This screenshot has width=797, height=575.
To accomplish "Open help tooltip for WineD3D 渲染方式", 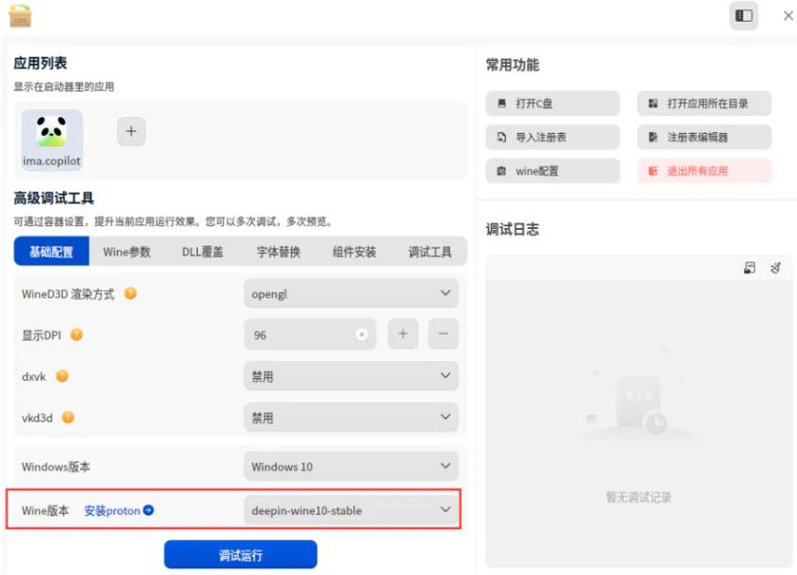I will (129, 293).
